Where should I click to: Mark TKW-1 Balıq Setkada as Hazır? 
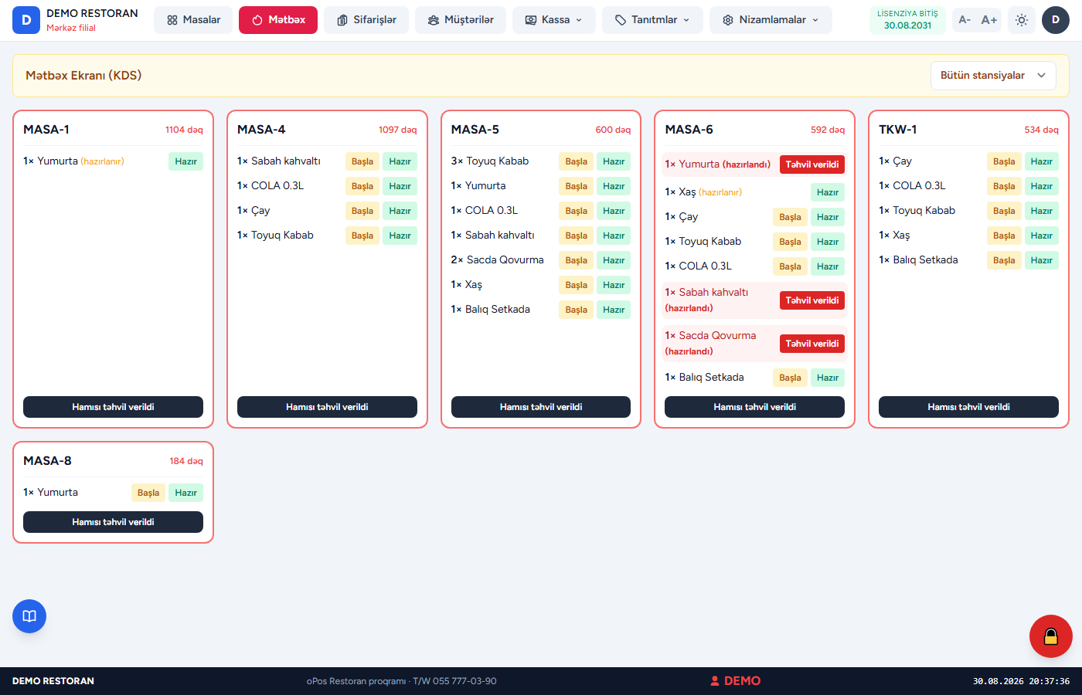(x=1042, y=260)
